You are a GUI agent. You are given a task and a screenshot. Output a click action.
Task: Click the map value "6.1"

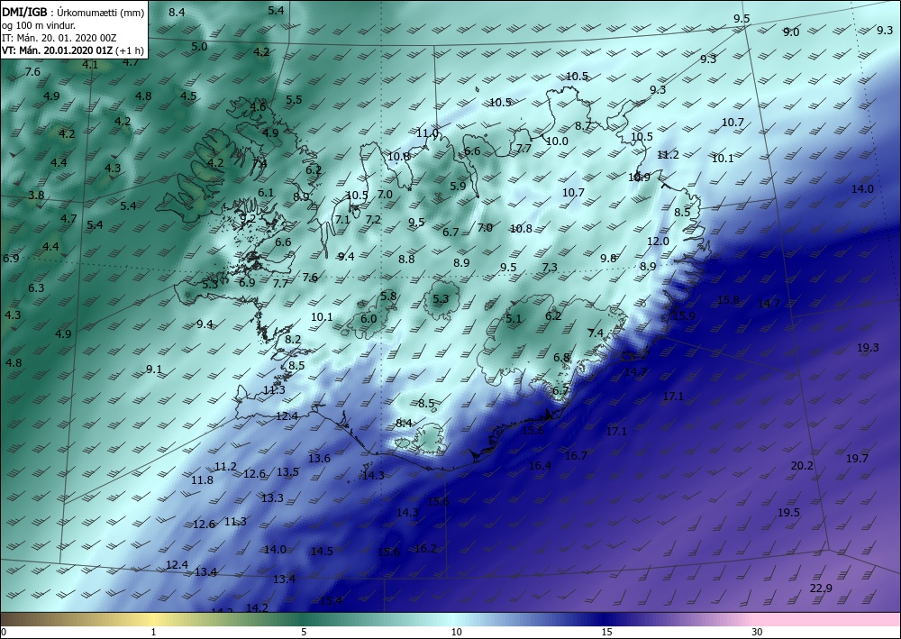click(x=266, y=193)
